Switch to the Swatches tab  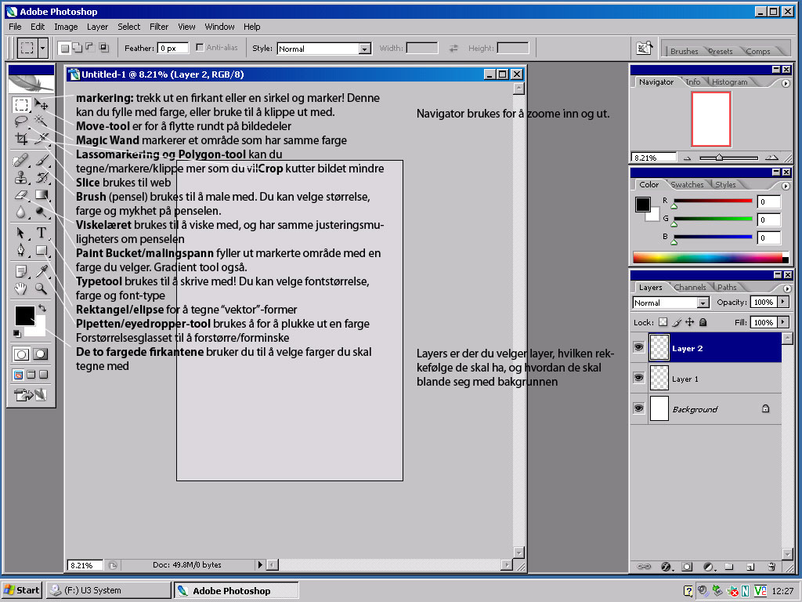tap(687, 184)
